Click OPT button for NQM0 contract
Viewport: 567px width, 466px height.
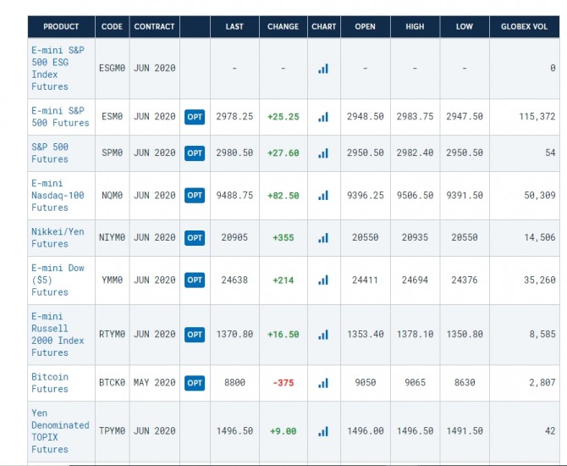coord(195,196)
